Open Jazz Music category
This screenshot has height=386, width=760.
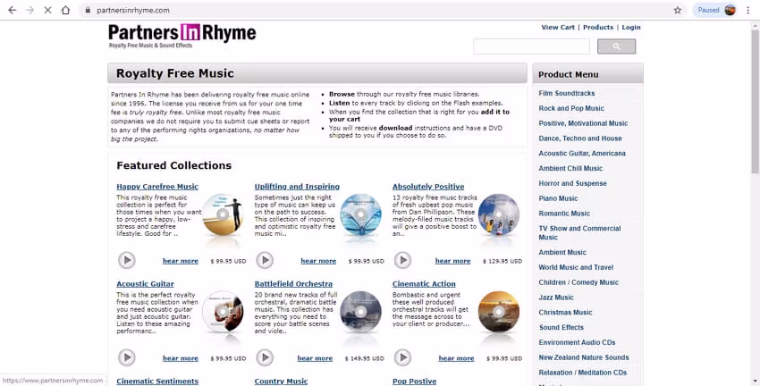[x=556, y=297]
